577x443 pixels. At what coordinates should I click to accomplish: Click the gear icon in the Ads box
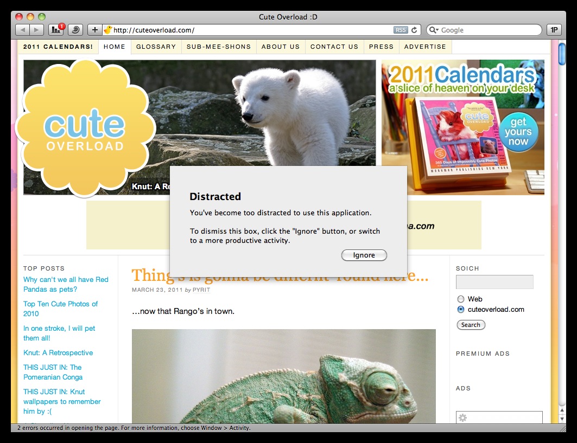(x=462, y=418)
